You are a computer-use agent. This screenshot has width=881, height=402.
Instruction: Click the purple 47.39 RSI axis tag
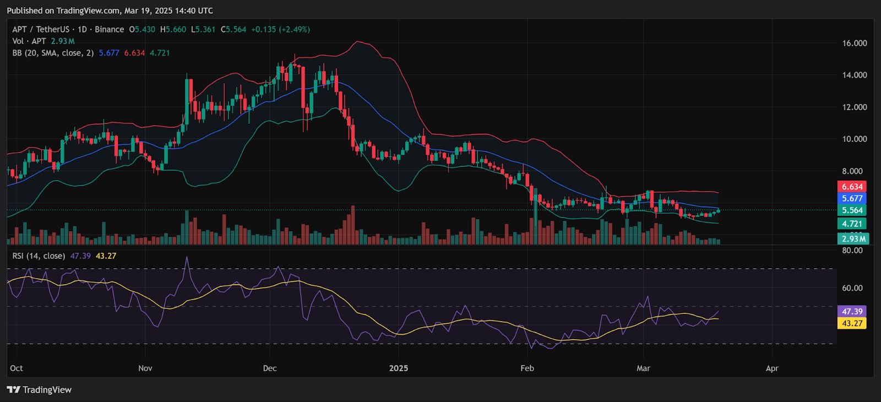click(x=851, y=311)
